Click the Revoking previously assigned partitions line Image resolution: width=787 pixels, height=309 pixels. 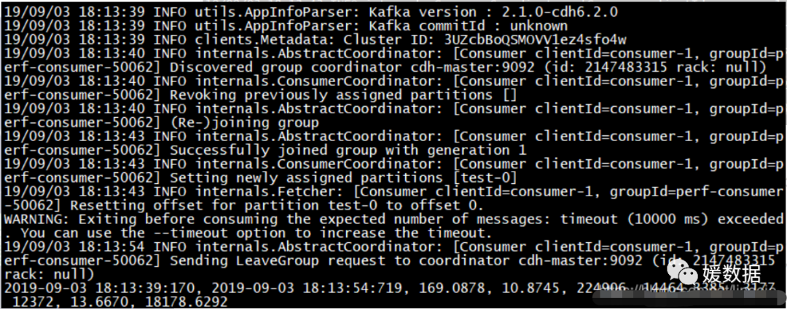coord(343,95)
